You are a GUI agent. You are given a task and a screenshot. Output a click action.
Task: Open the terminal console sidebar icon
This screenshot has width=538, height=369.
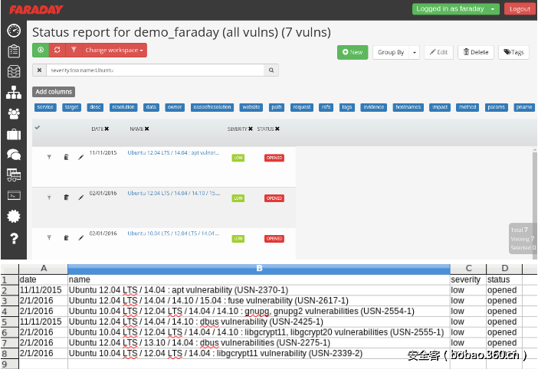[14, 196]
